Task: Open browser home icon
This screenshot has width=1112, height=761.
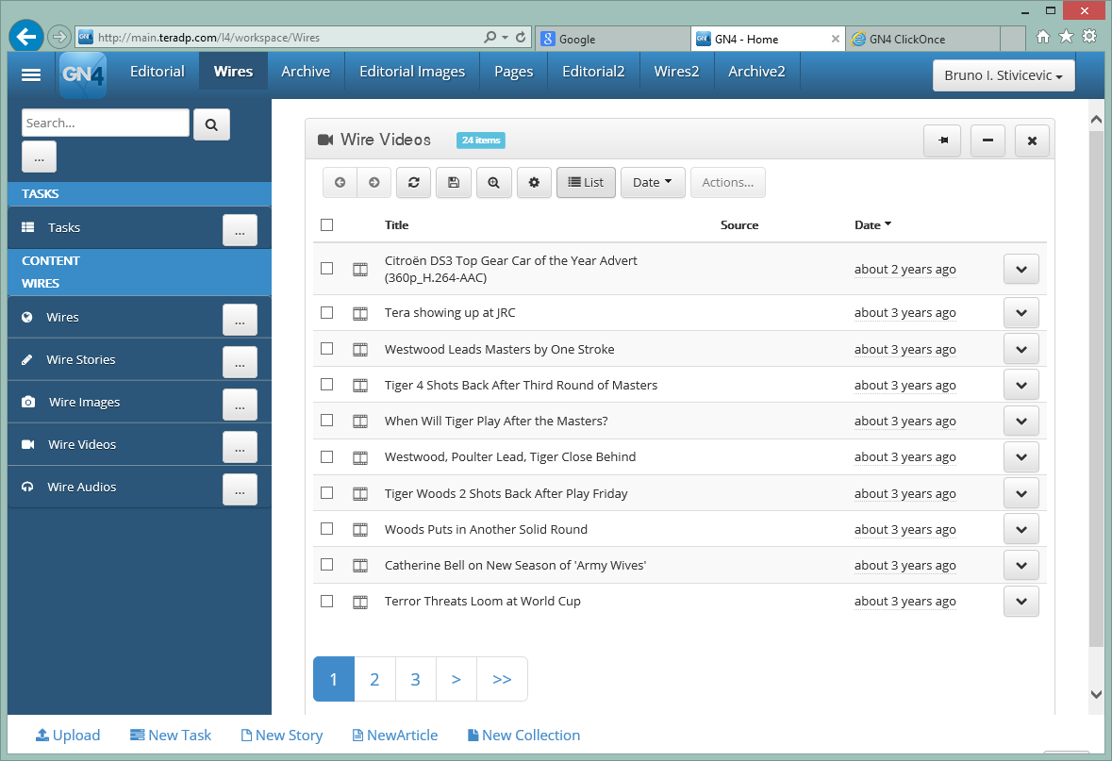Action: coord(1042,36)
